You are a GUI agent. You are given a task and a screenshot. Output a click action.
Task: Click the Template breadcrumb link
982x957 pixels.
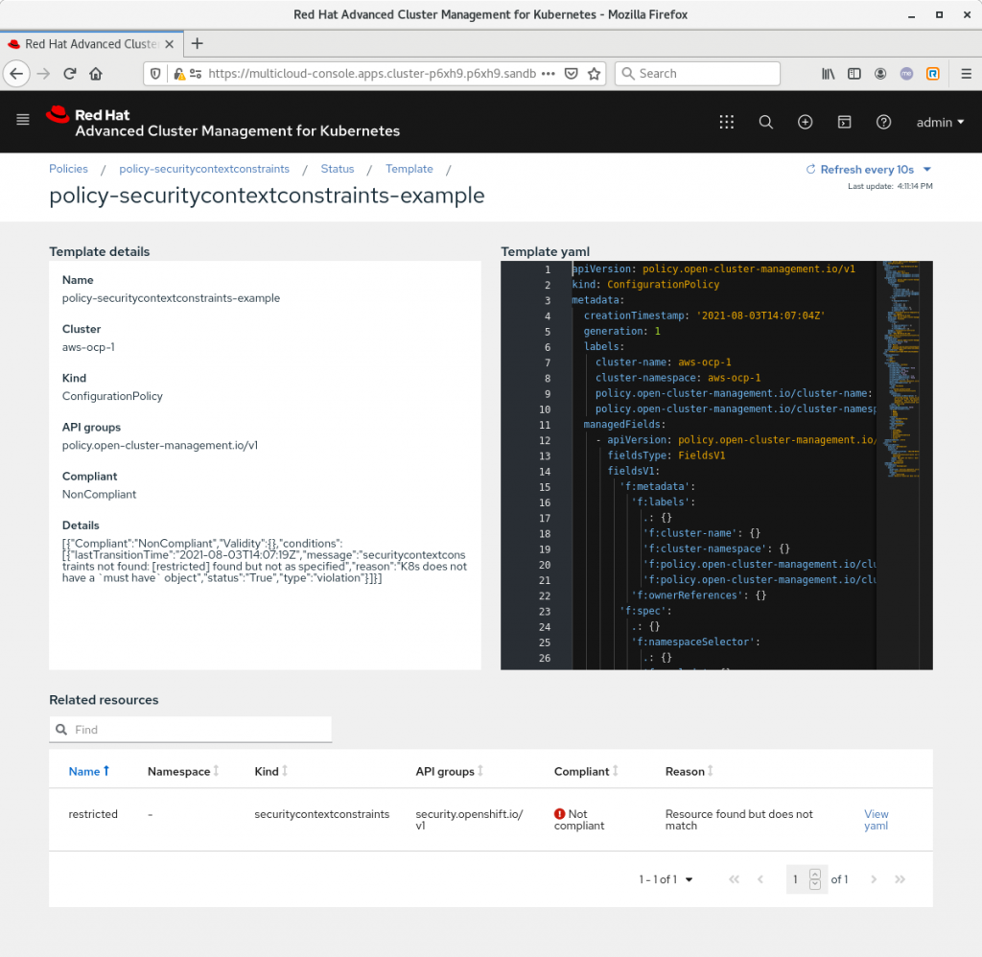click(409, 169)
